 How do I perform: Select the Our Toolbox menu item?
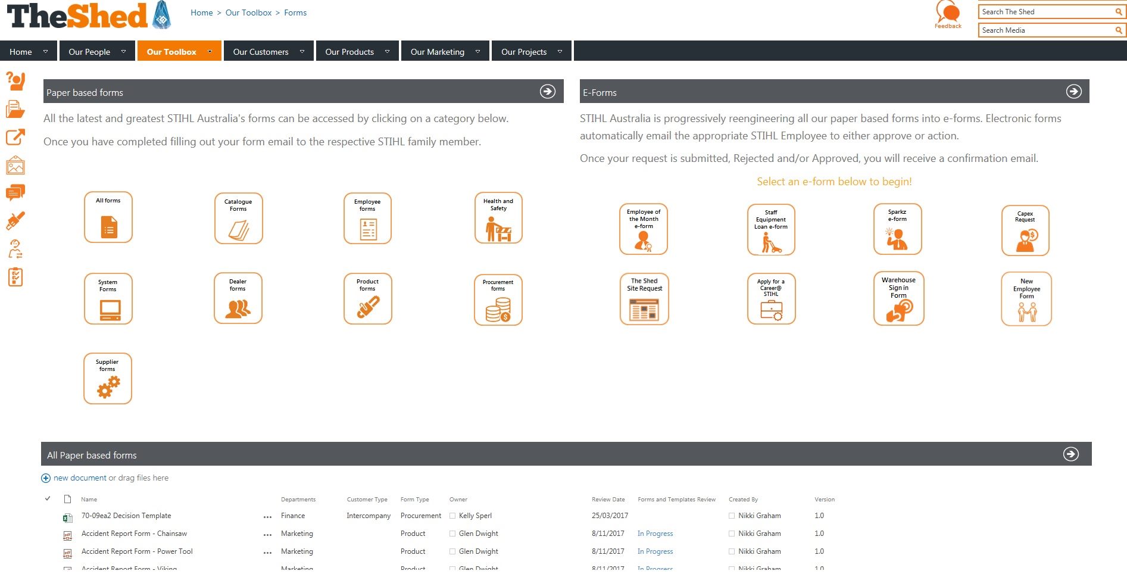pyautogui.click(x=171, y=52)
